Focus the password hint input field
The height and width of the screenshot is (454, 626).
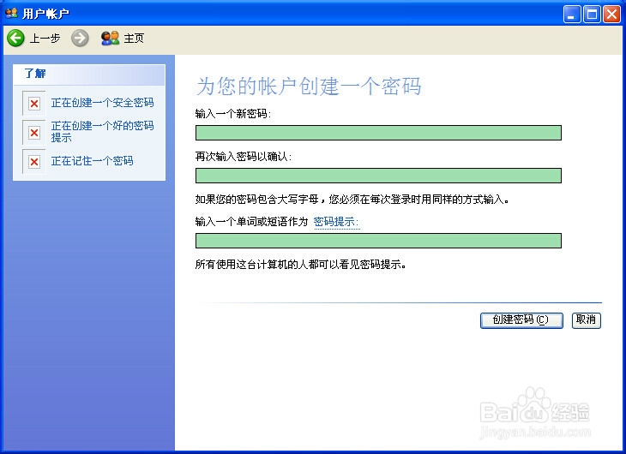click(378, 241)
